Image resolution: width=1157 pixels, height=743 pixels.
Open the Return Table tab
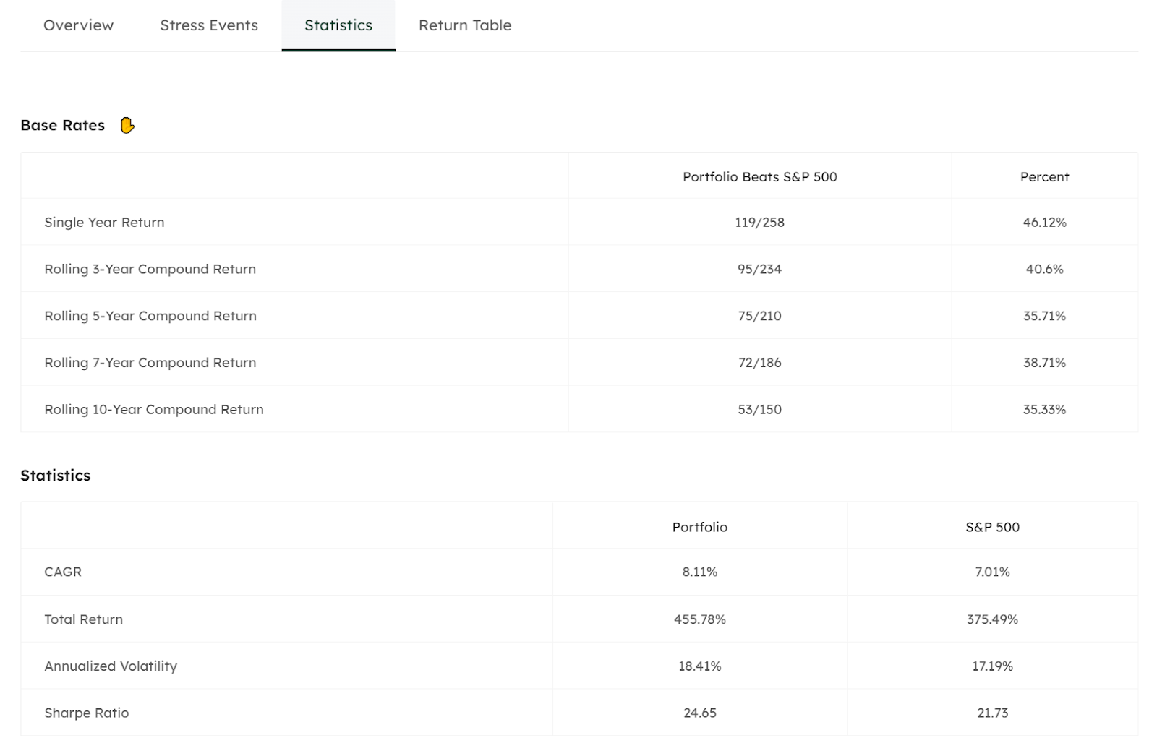465,25
